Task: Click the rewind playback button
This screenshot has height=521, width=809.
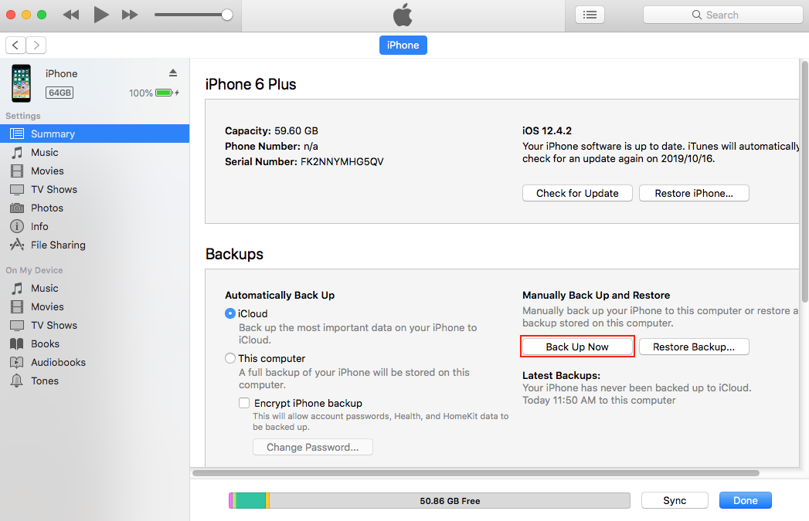Action: 70,15
